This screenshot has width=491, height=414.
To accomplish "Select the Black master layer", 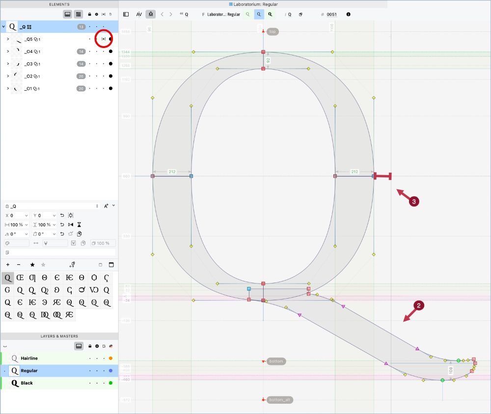I will (59, 383).
